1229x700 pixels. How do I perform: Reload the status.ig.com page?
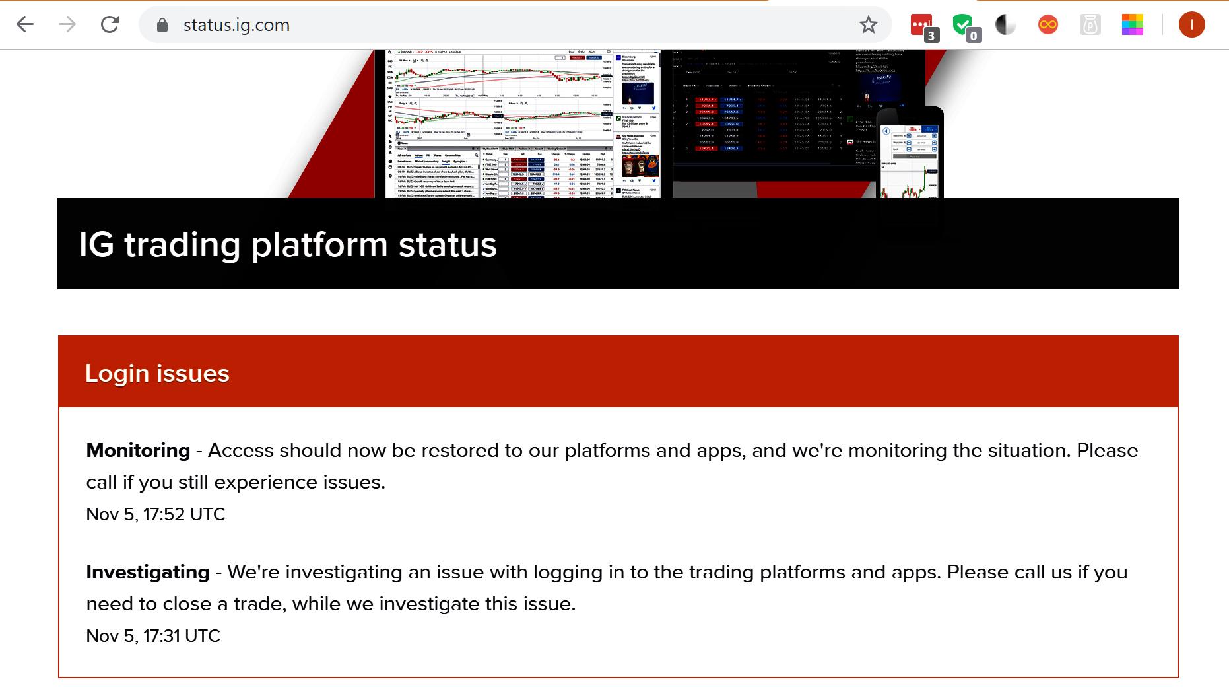click(x=110, y=25)
